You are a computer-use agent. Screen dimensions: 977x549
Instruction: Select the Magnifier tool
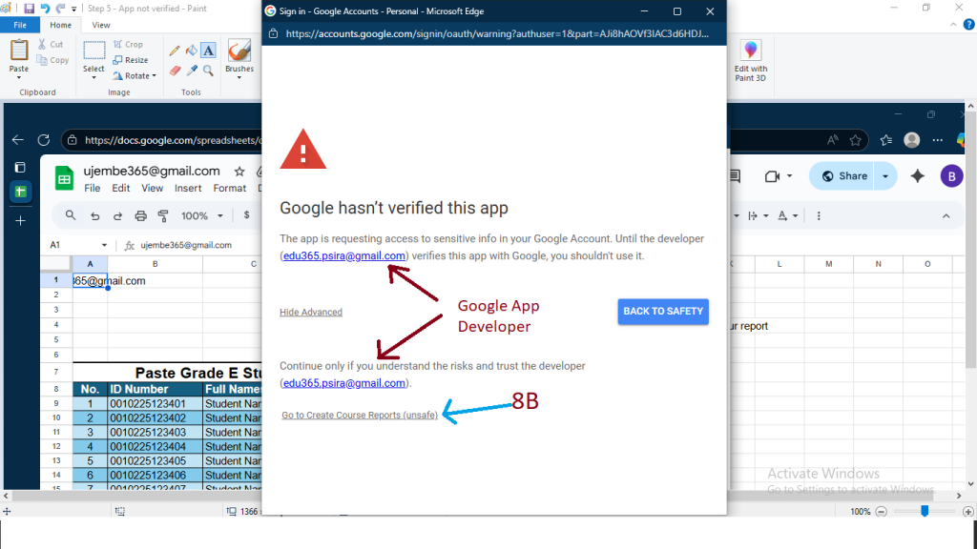point(208,70)
